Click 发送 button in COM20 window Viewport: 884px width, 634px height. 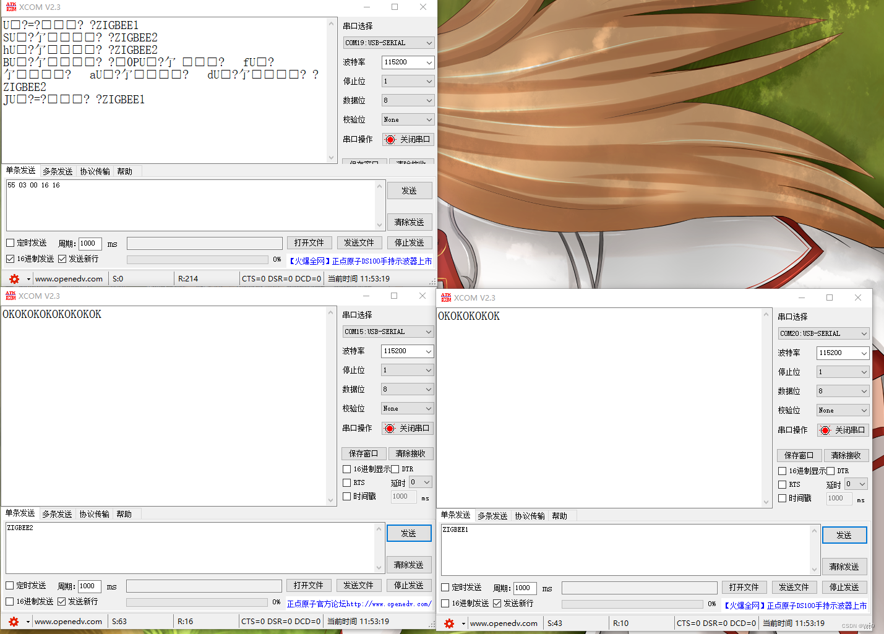pos(844,535)
